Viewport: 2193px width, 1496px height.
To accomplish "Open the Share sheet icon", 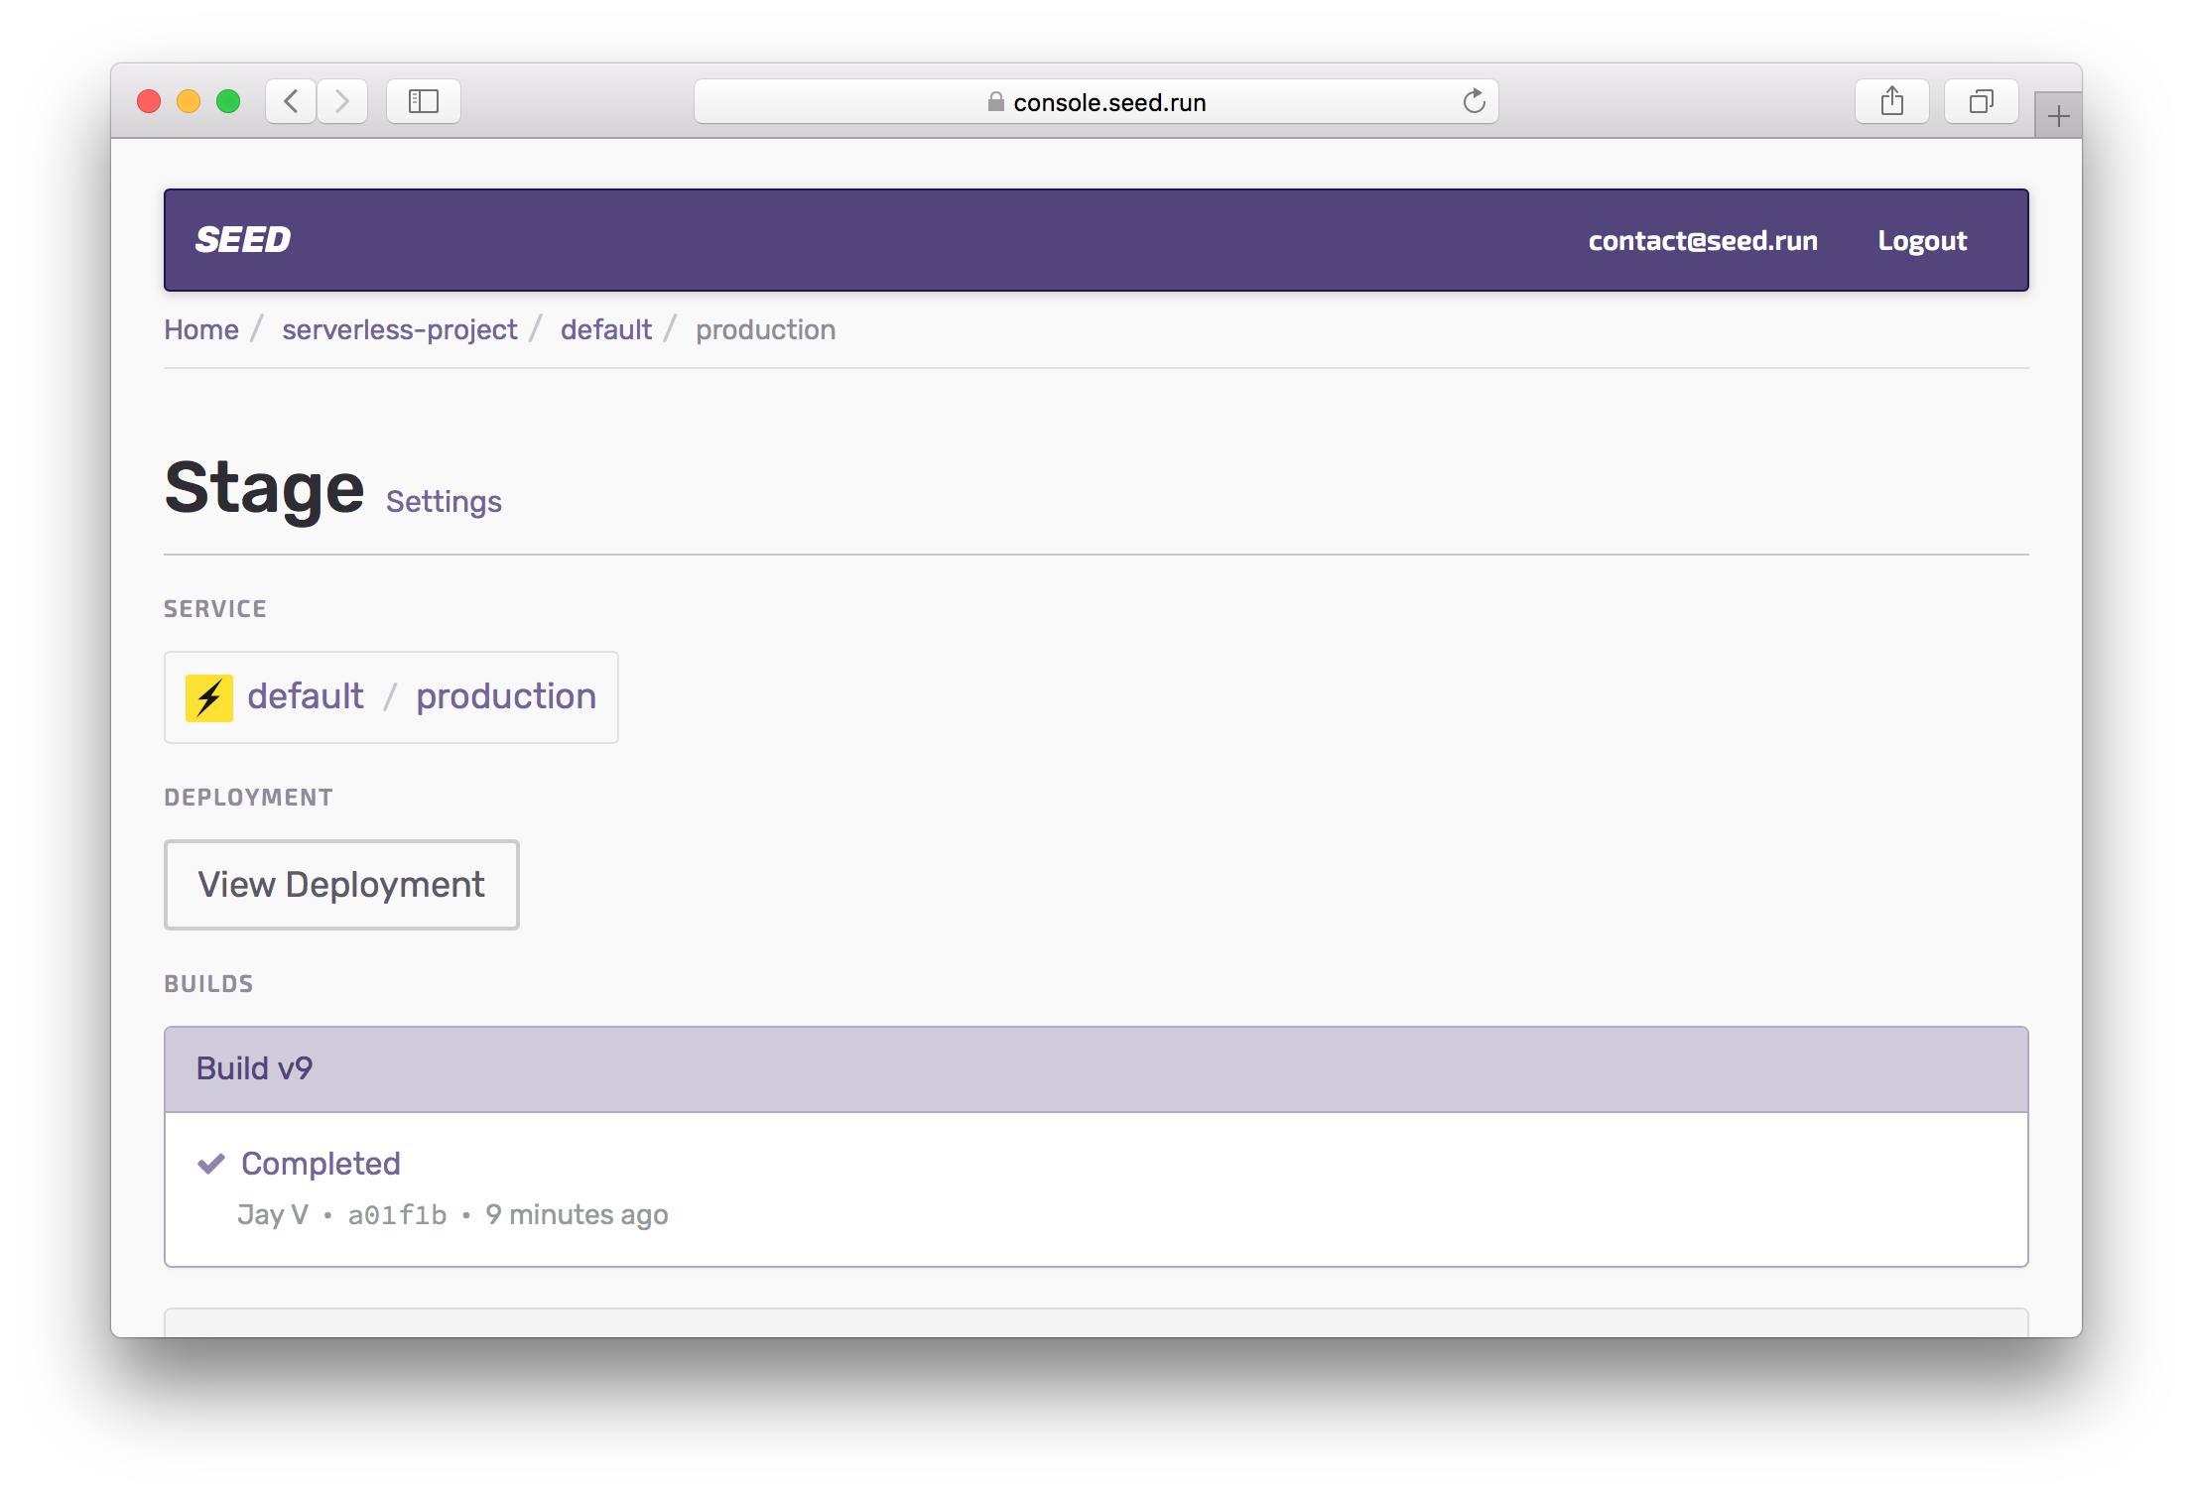I will [1891, 101].
